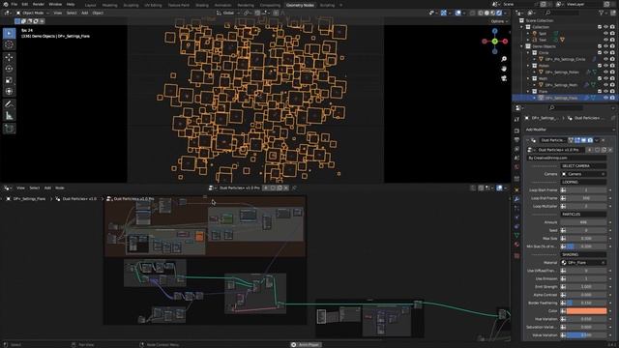
Task: Click the outliner filter funnel icon
Action: point(602,13)
